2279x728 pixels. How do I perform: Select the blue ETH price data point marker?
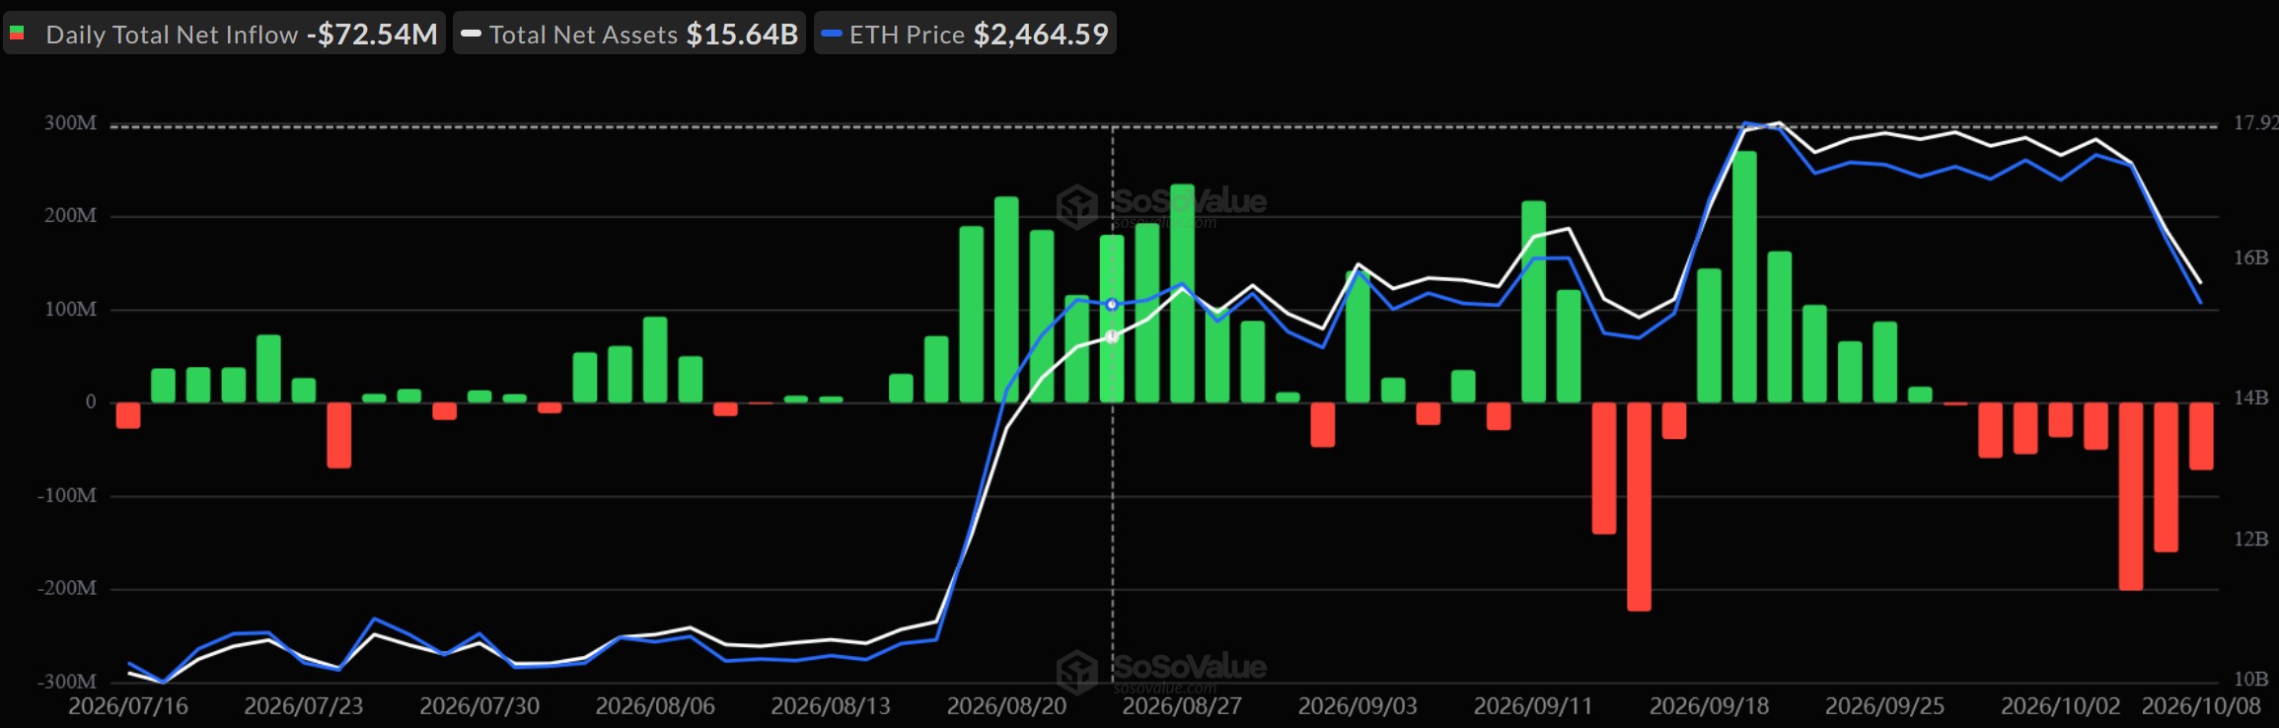(1112, 305)
